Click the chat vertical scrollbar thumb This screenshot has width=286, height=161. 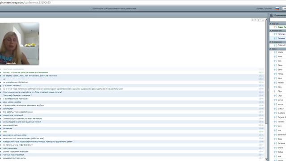[x=266, y=72]
